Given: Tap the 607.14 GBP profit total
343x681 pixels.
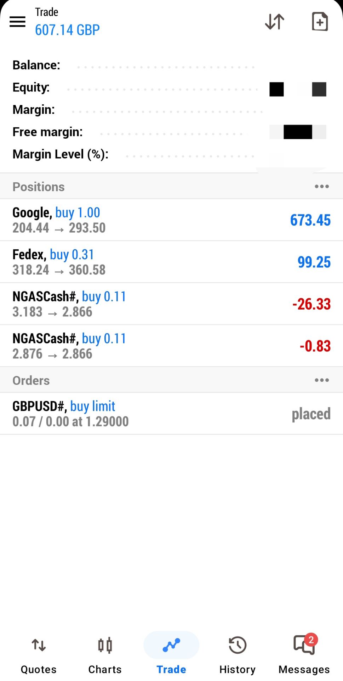Looking at the screenshot, I should [67, 30].
